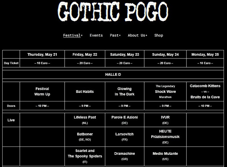Click the IVUR band name
The height and width of the screenshot is (167, 227).
pos(165,117)
